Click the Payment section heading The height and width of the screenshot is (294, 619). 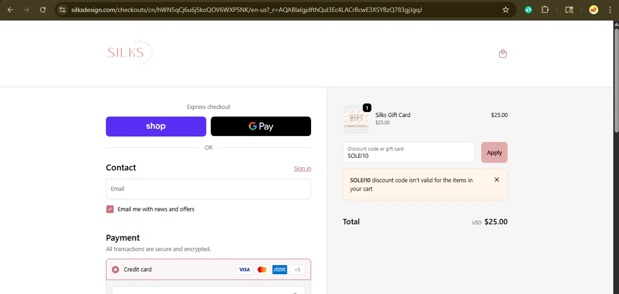tap(123, 238)
